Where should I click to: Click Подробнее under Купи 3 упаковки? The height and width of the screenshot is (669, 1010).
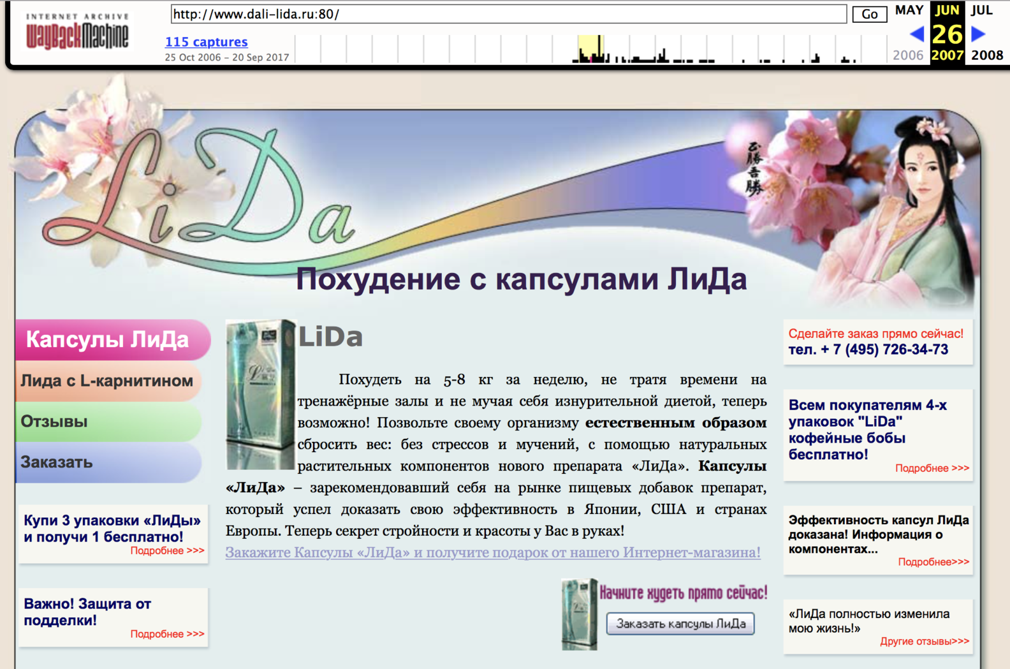[x=167, y=551]
